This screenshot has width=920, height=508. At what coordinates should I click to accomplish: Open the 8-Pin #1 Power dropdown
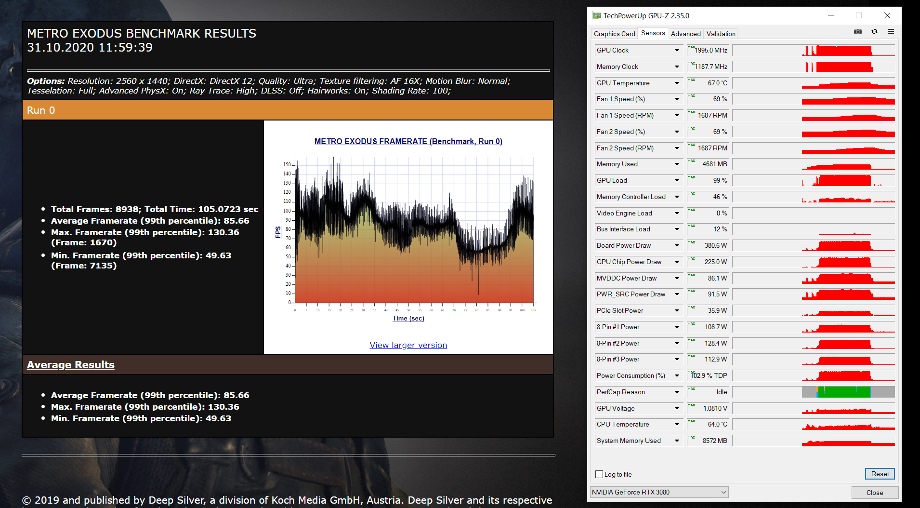677,327
